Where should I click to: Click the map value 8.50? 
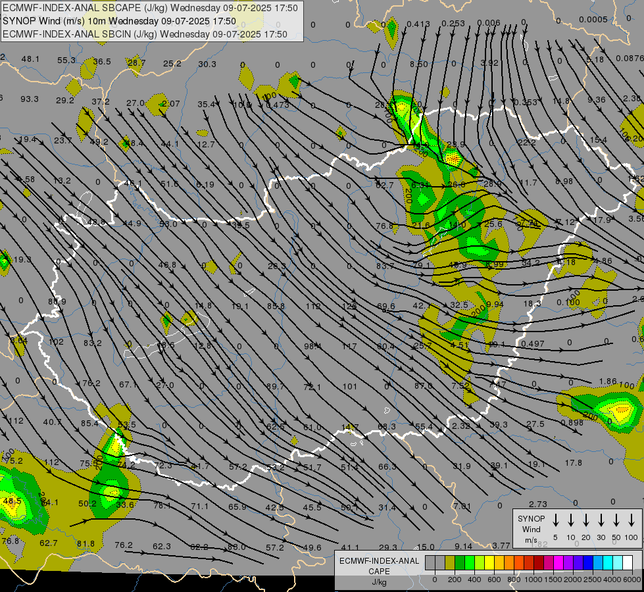(419, 64)
